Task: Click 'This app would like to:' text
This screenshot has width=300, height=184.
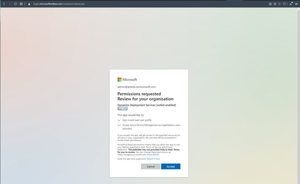Action: [x=131, y=115]
